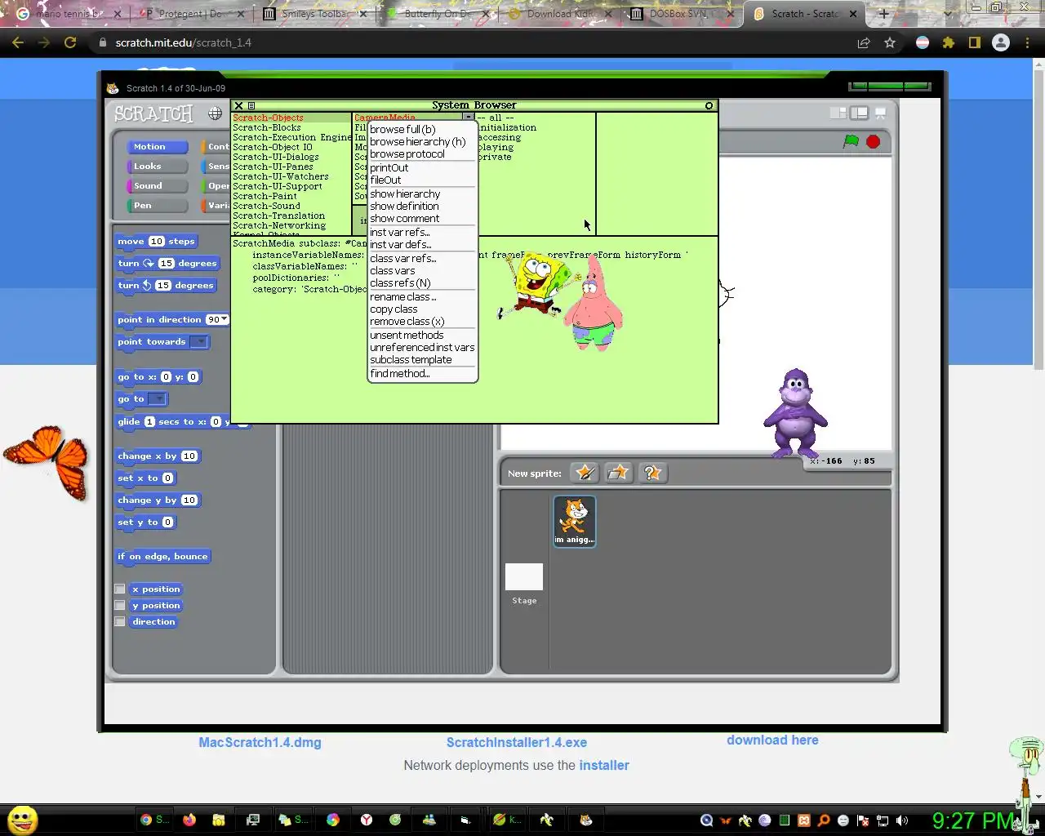Choose 'fileOut' from context menu
This screenshot has width=1045, height=836.
click(x=385, y=180)
